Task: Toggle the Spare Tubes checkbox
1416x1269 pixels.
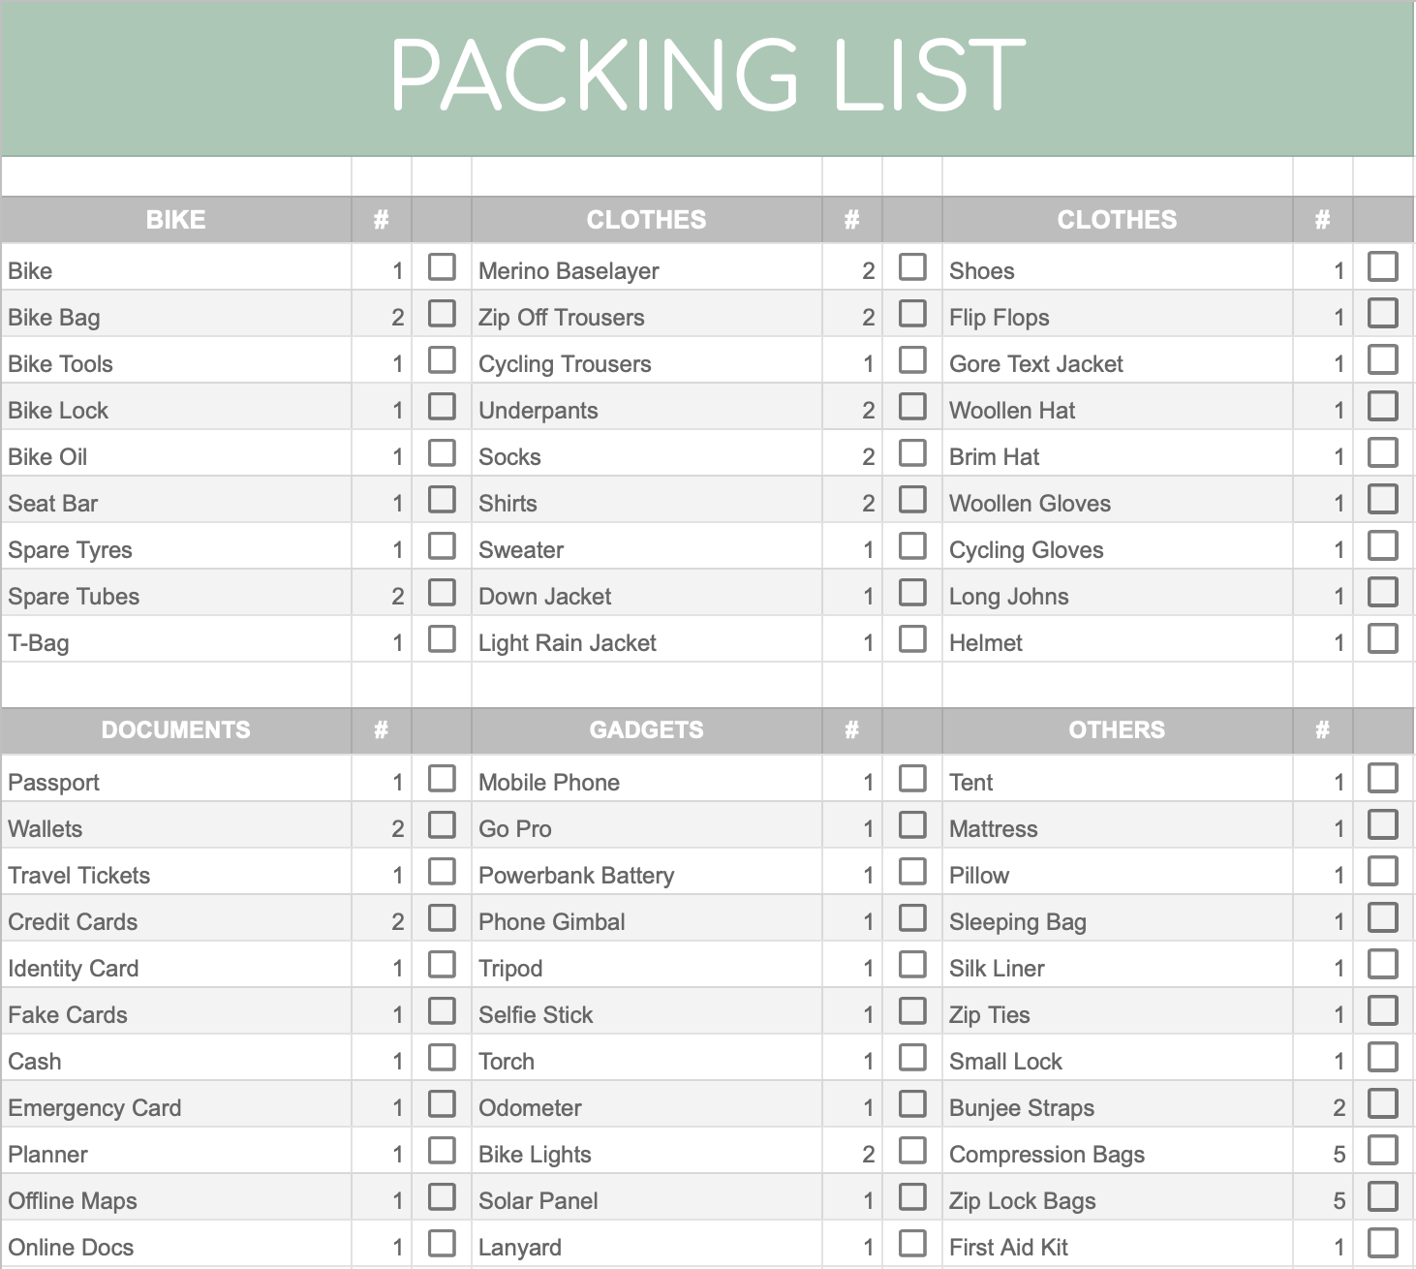Action: point(442,592)
